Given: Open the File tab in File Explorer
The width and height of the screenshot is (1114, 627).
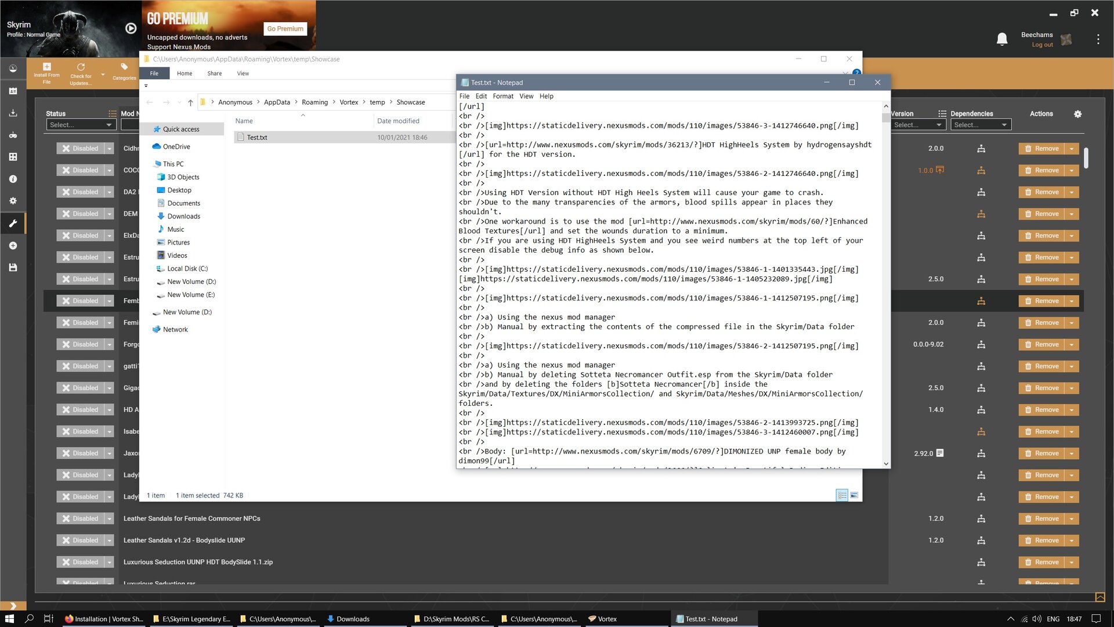Looking at the screenshot, I should click(x=154, y=73).
